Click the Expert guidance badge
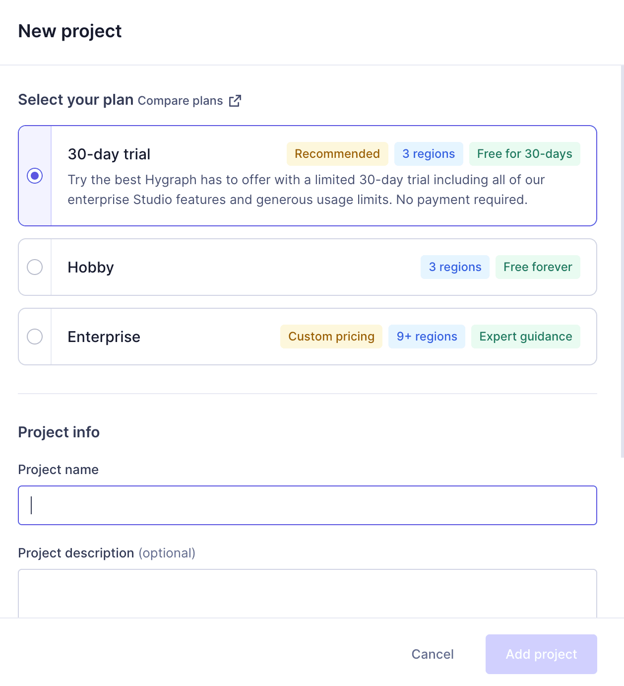Viewport: 624px width, 686px height. coord(525,337)
